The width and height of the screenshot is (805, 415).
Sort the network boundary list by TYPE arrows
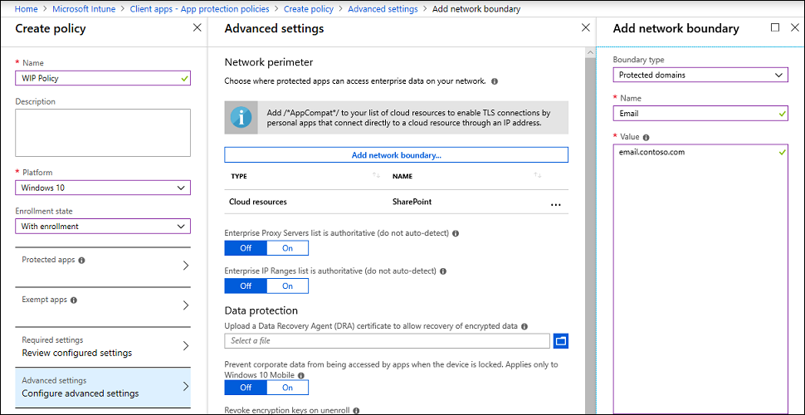pyautogui.click(x=376, y=176)
